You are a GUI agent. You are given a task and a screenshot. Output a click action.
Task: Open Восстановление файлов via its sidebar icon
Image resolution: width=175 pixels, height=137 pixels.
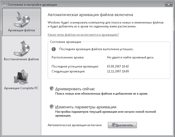tap(21, 48)
